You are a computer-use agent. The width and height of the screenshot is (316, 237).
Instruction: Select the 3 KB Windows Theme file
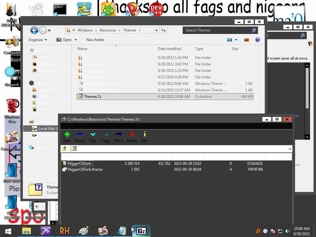tap(165, 83)
